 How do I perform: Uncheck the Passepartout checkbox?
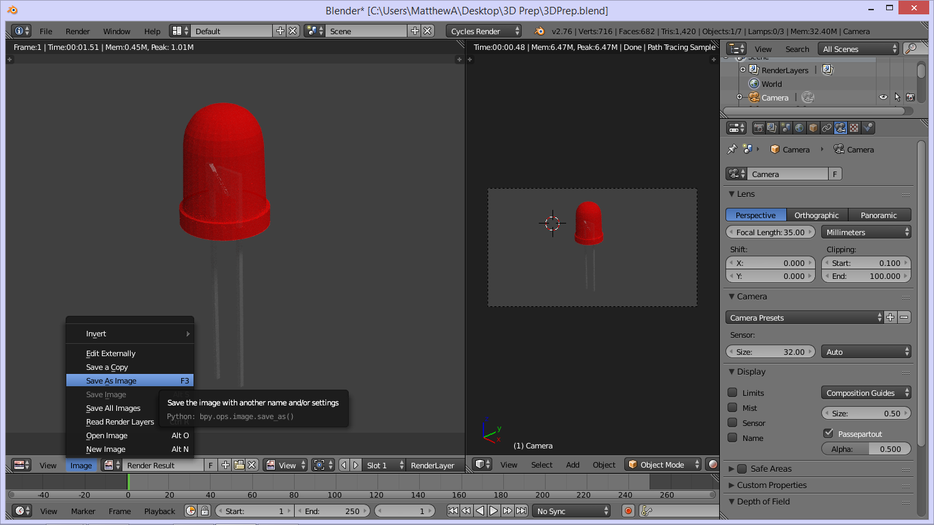point(828,433)
